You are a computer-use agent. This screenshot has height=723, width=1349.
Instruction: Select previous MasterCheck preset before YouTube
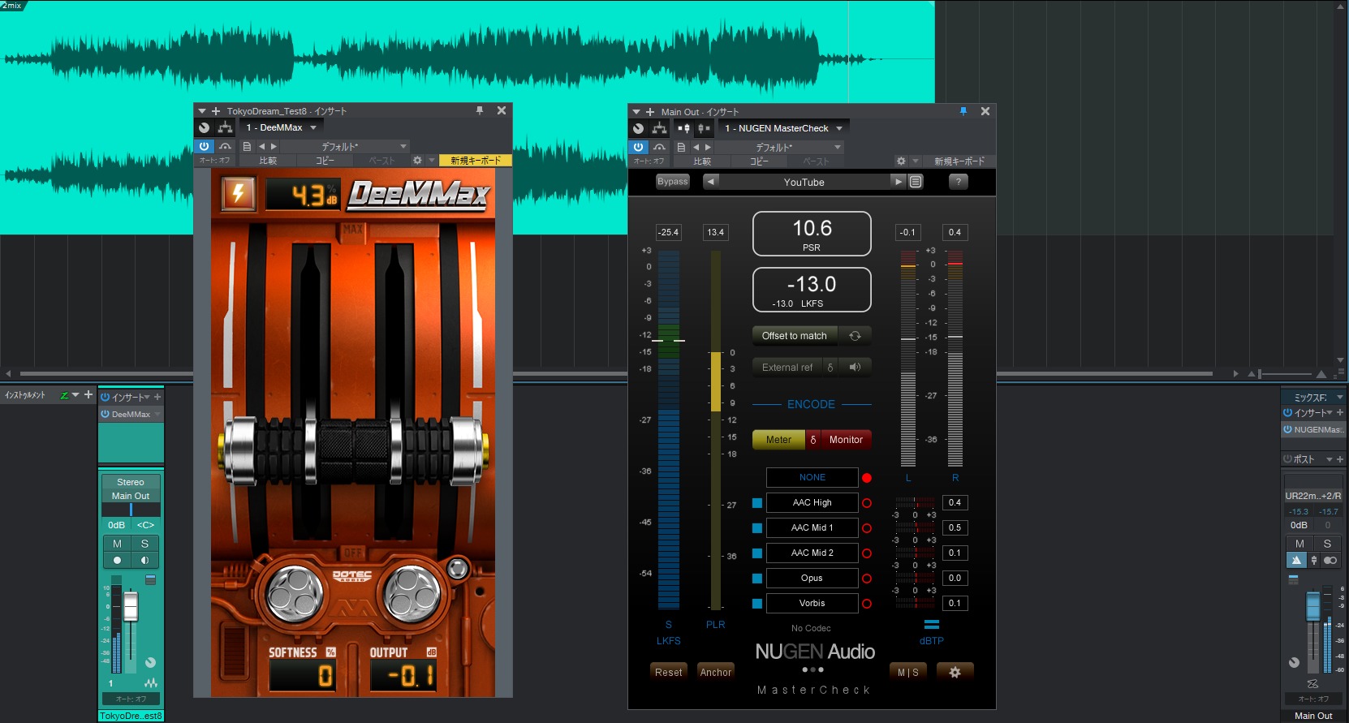coord(711,182)
